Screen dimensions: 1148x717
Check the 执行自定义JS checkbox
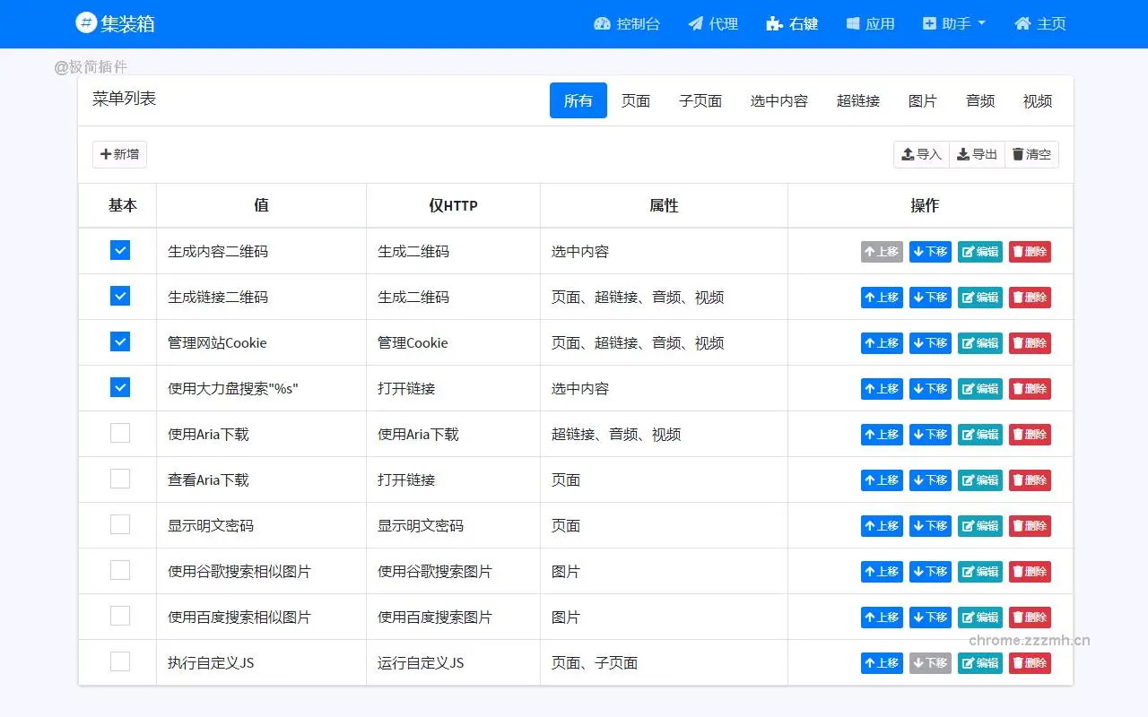coord(120,662)
